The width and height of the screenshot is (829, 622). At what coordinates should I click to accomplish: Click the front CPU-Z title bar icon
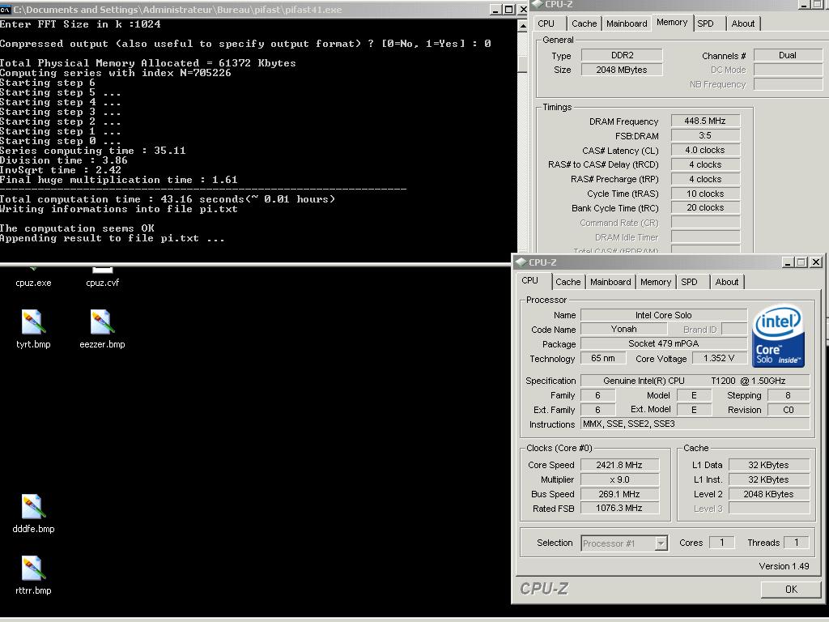point(521,262)
